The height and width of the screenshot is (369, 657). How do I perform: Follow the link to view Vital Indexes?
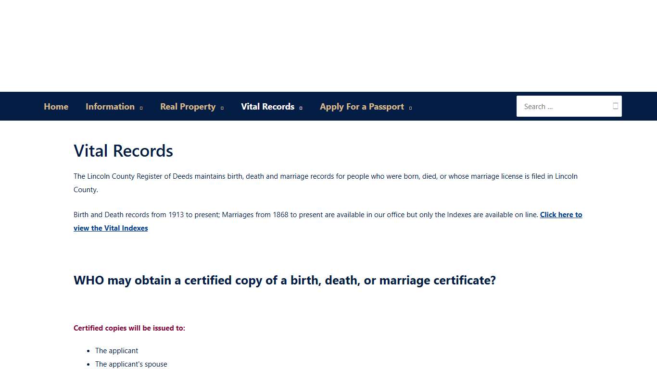561,215
